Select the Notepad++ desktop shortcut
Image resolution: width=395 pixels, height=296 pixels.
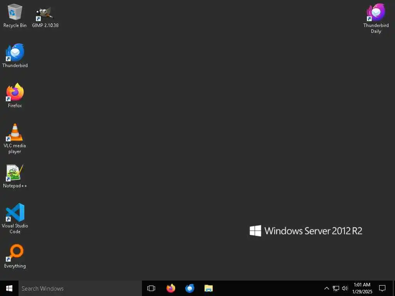15,176
